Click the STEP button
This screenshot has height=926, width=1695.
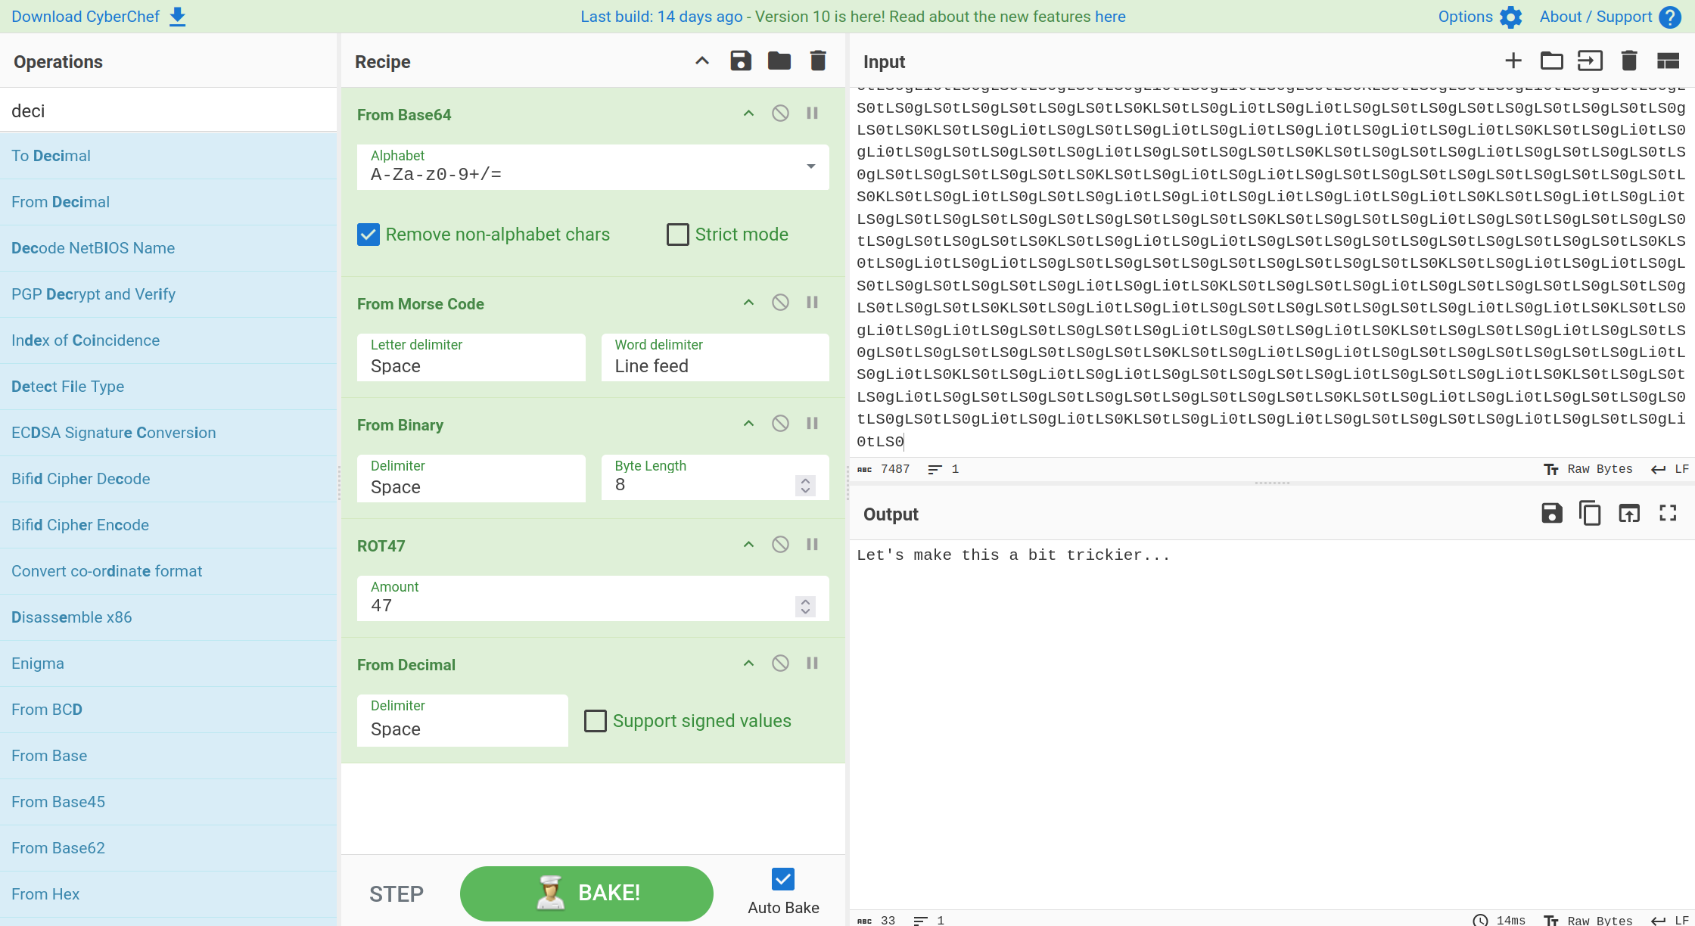[x=397, y=894]
